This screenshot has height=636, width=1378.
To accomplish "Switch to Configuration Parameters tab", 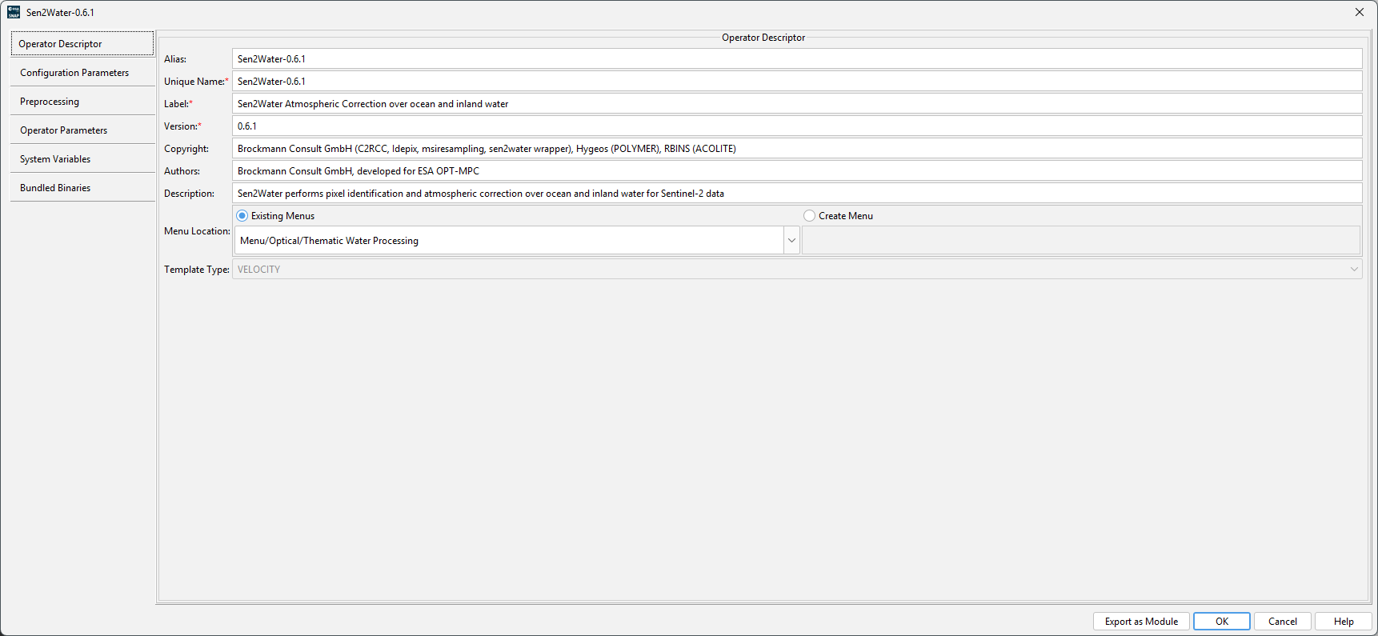I will (82, 73).
